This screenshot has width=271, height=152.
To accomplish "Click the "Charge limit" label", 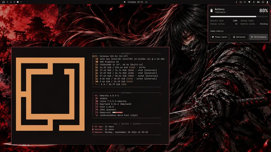I will click(x=247, y=21).
